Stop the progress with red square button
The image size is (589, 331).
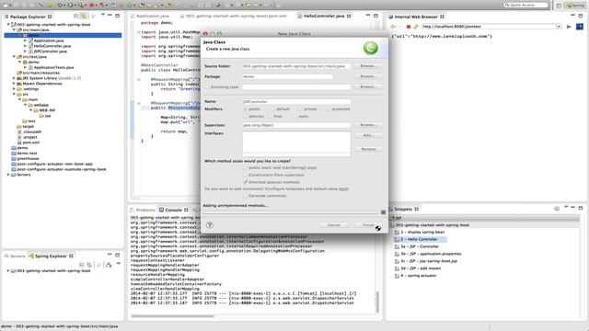(383, 212)
